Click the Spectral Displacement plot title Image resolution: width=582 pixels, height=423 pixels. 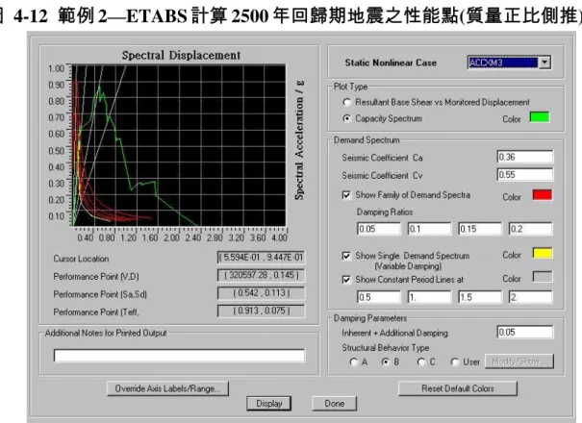point(181,56)
